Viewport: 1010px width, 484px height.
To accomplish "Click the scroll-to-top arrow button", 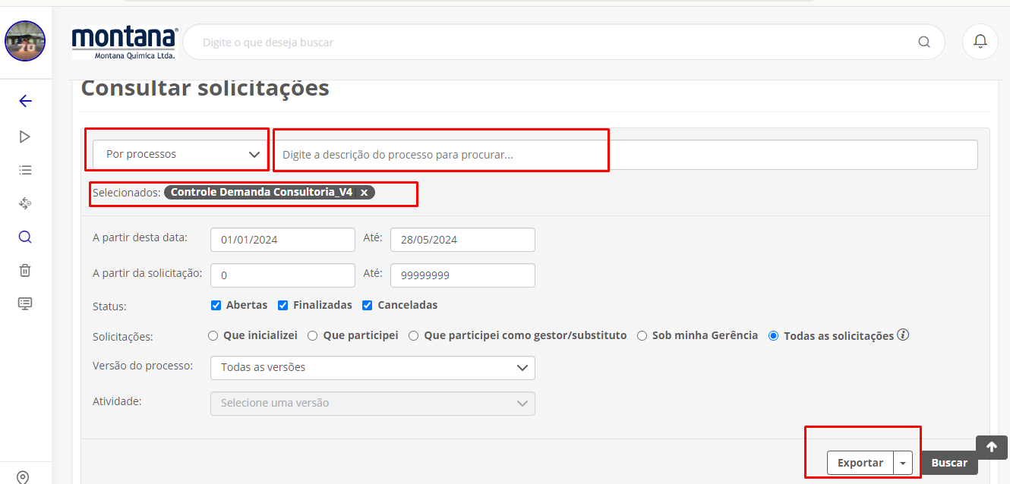I will 991,448.
